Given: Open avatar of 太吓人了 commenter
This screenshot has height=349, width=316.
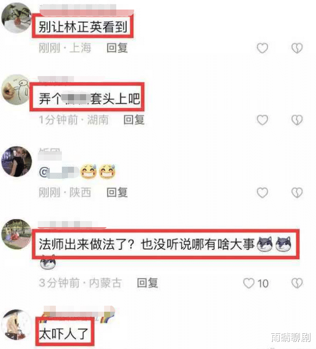Looking at the screenshot, I should (x=16, y=325).
